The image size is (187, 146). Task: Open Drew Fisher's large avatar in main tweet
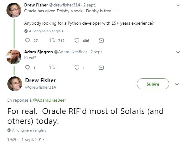[14, 84]
